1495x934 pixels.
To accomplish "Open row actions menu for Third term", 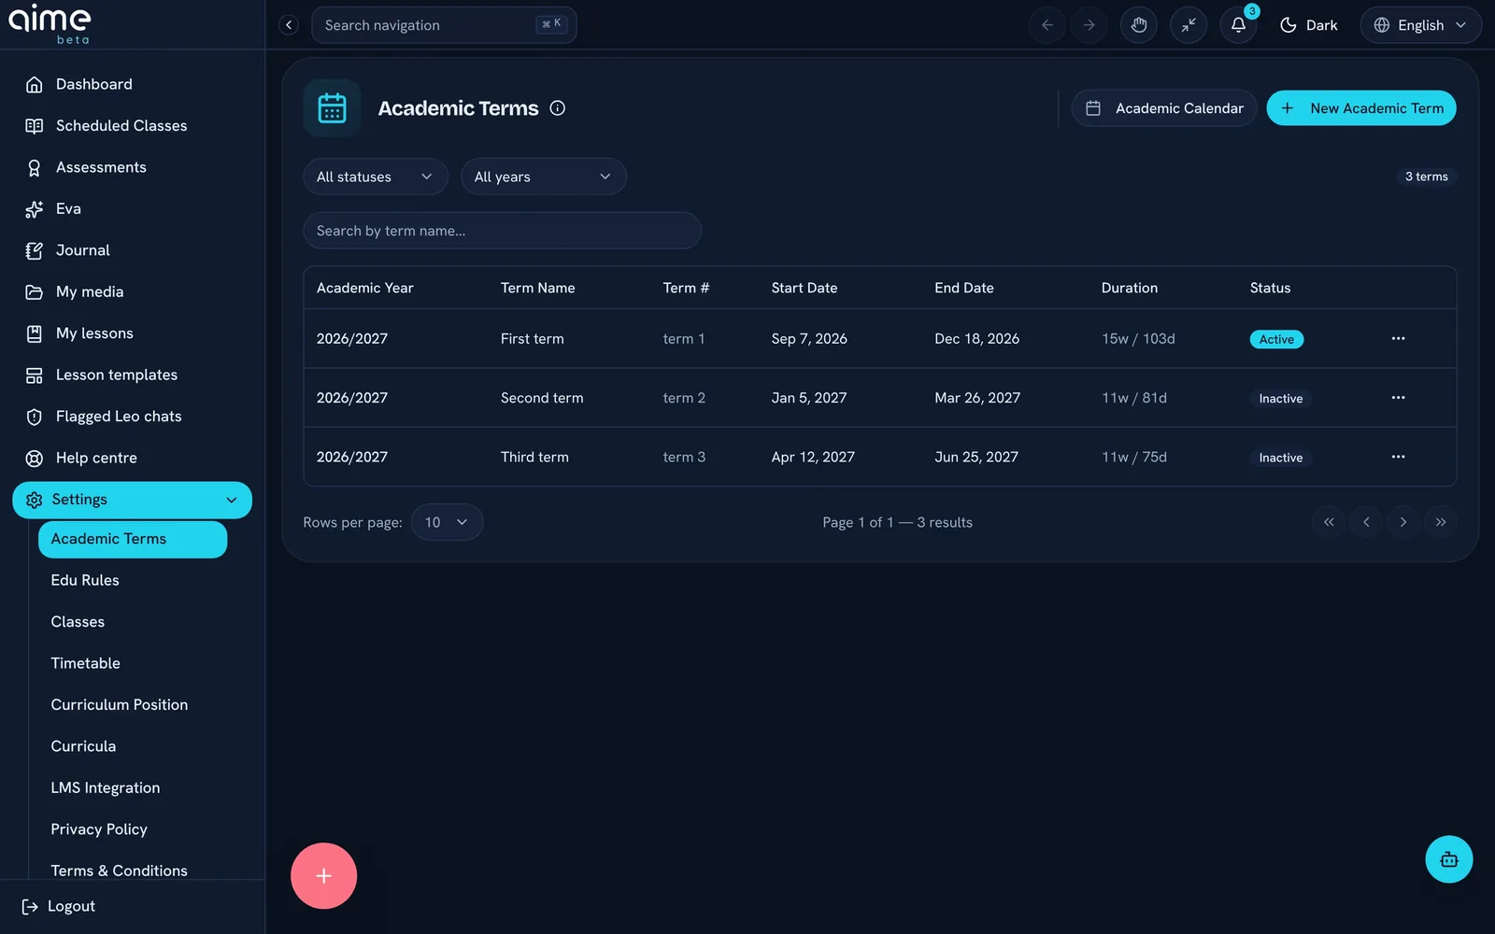I will click(1398, 457).
